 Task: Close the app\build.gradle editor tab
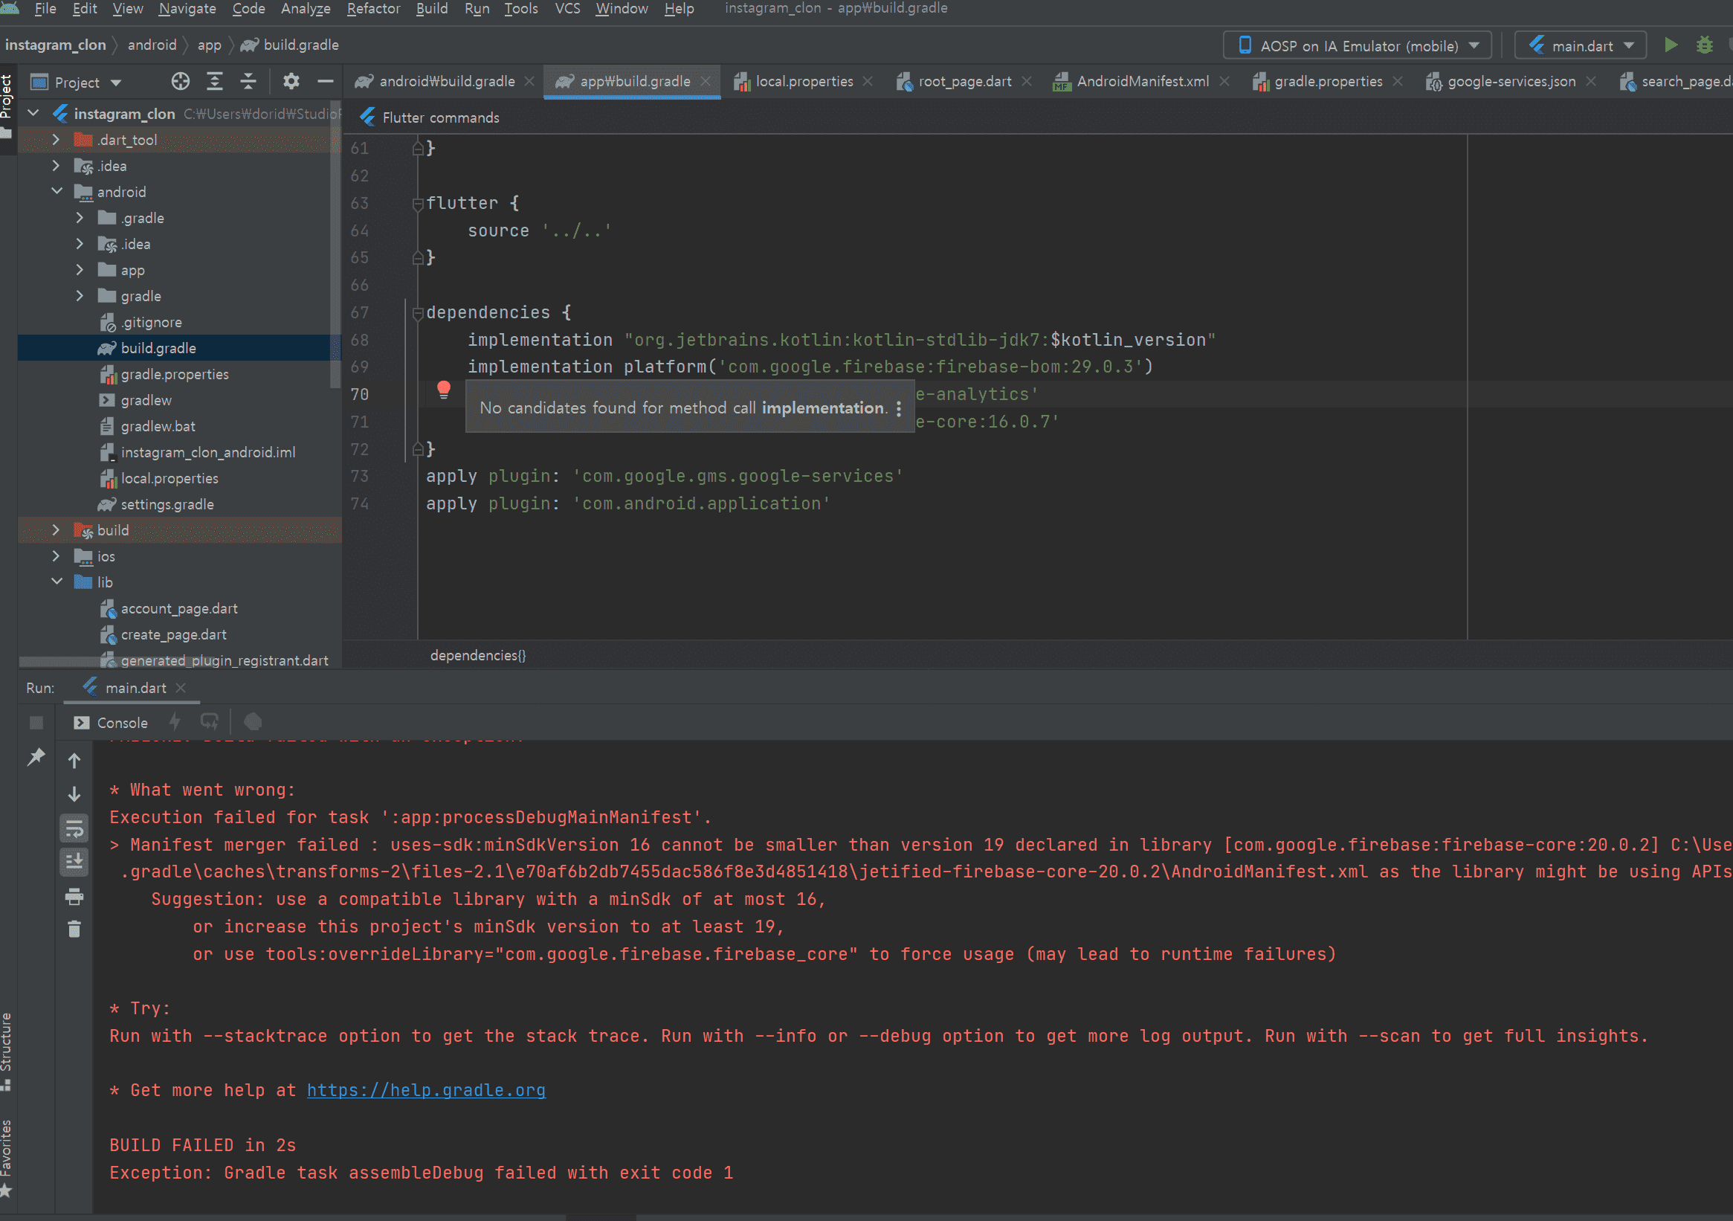pos(705,82)
